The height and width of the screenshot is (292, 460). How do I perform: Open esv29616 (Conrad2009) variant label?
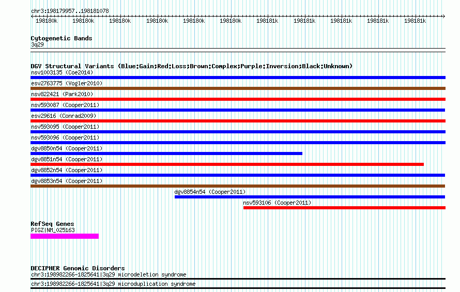[x=64, y=116]
